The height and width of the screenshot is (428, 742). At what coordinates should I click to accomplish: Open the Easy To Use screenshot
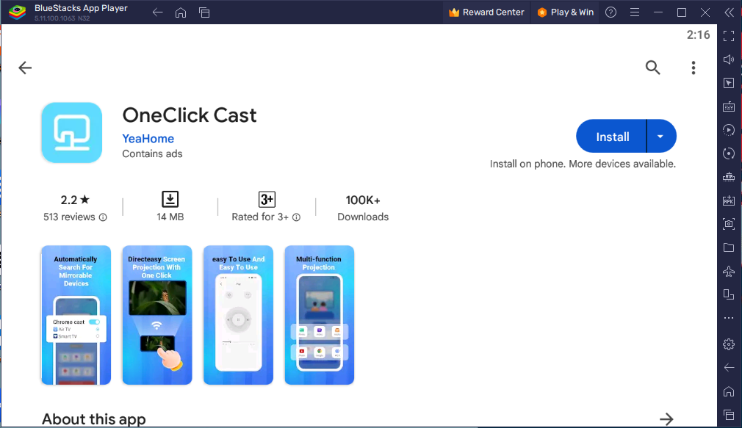239,315
